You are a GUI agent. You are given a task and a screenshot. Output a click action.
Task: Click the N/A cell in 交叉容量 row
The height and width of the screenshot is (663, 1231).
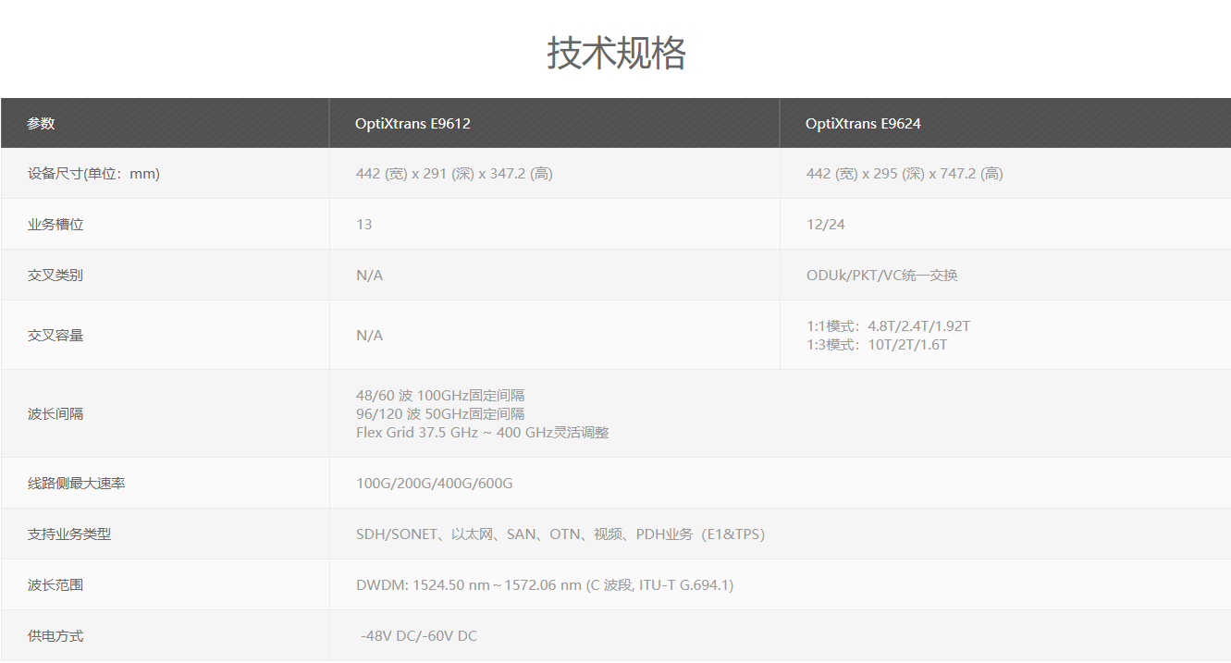click(x=369, y=335)
